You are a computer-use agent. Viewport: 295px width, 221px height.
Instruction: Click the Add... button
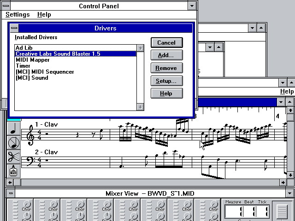tap(167, 55)
